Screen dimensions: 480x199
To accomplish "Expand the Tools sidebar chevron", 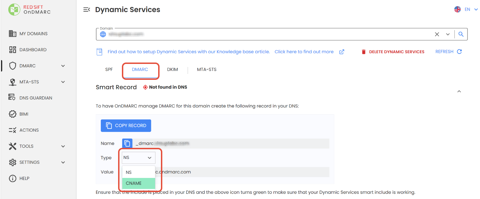I will [63, 146].
